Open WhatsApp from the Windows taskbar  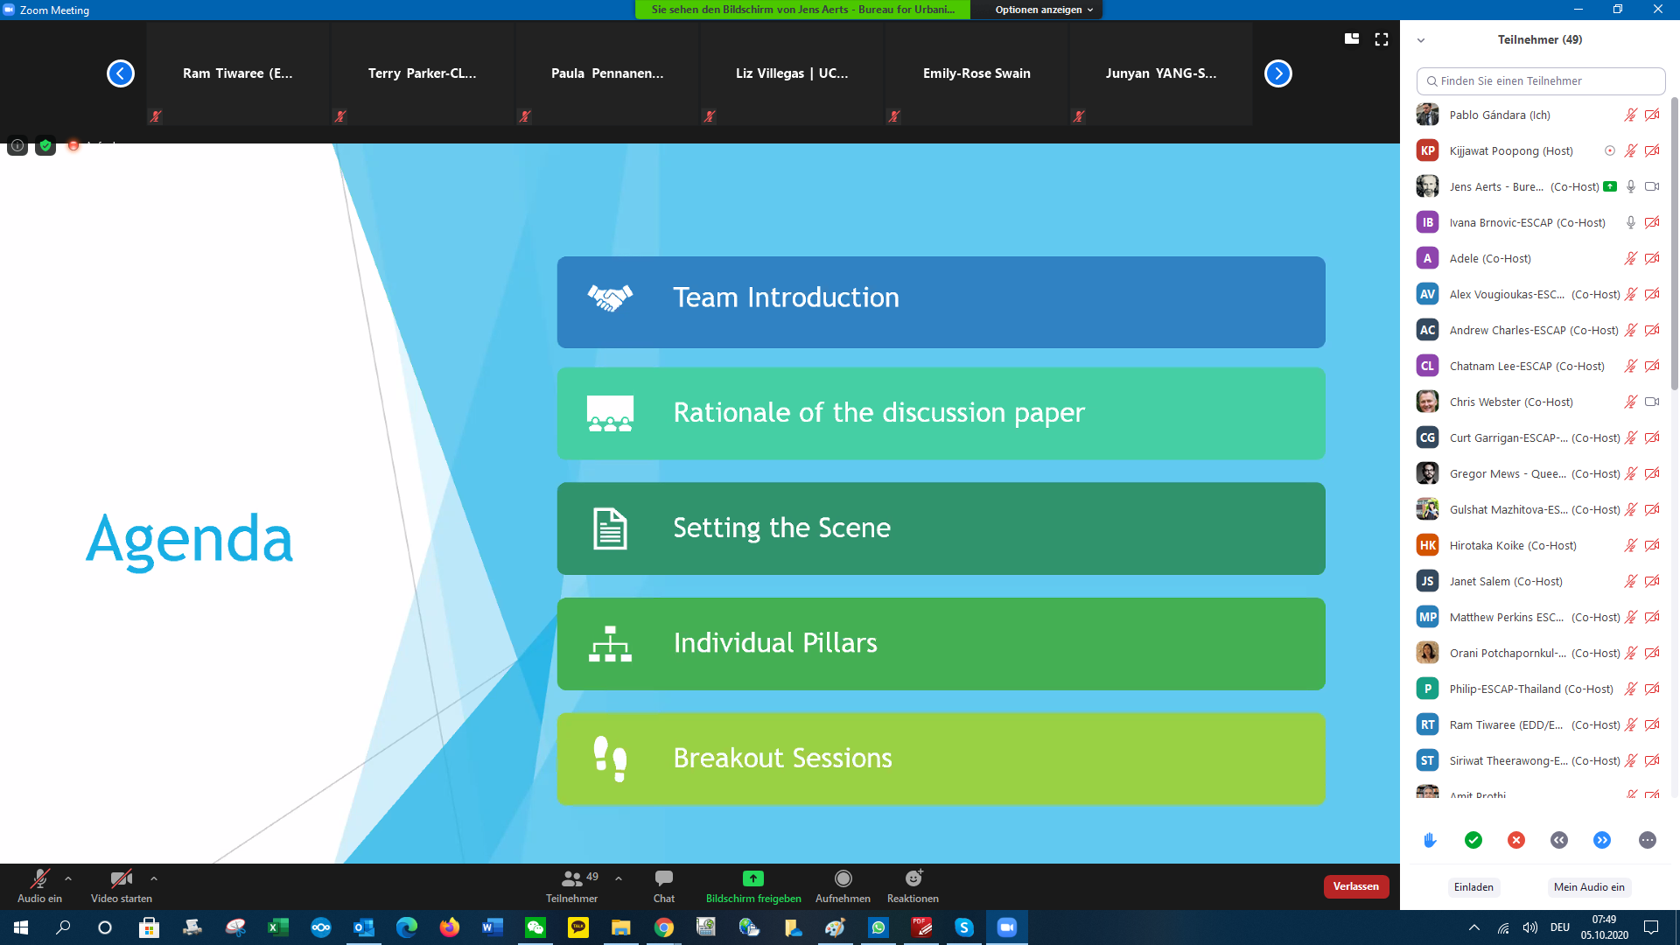click(878, 927)
